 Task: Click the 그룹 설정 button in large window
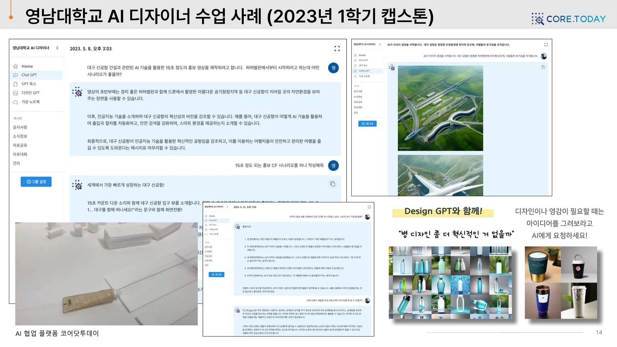tap(36, 182)
